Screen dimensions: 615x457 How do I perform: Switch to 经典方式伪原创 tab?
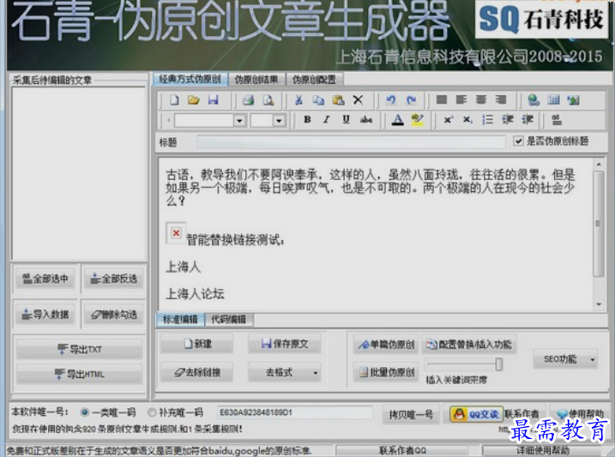point(190,80)
